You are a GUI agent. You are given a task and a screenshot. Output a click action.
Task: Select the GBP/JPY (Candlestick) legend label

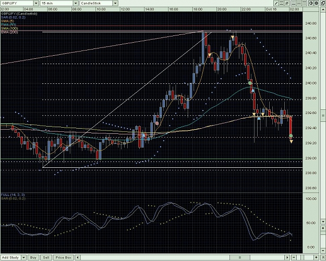(x=19, y=14)
